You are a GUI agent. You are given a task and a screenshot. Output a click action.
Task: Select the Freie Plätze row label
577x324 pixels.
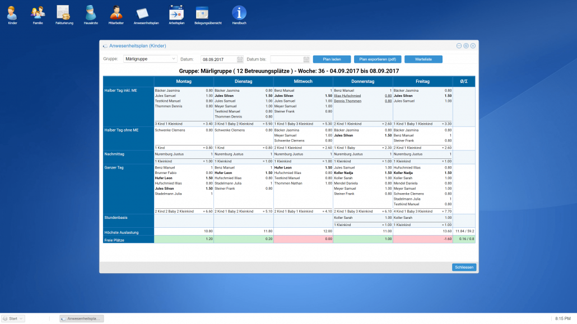pos(114,240)
